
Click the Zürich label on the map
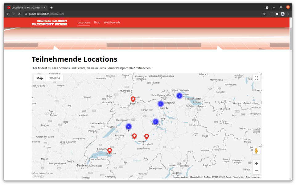(x=163, y=108)
